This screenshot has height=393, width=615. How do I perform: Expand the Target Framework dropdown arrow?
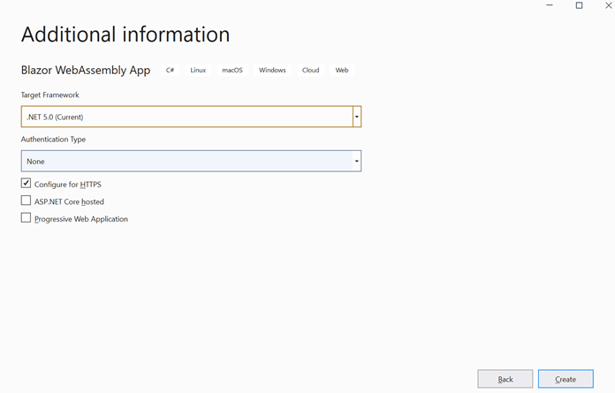[x=356, y=117]
